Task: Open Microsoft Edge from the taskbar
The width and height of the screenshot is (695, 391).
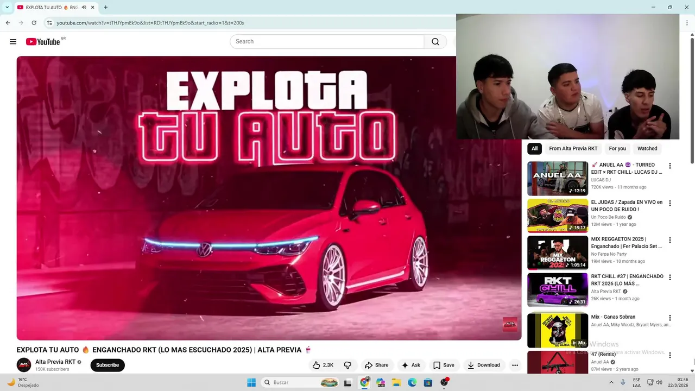Action: (x=412, y=382)
